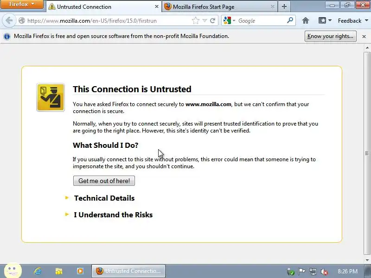The width and height of the screenshot is (371, 278).
Task: Click the blue info icon in notification
Action: tap(7, 37)
